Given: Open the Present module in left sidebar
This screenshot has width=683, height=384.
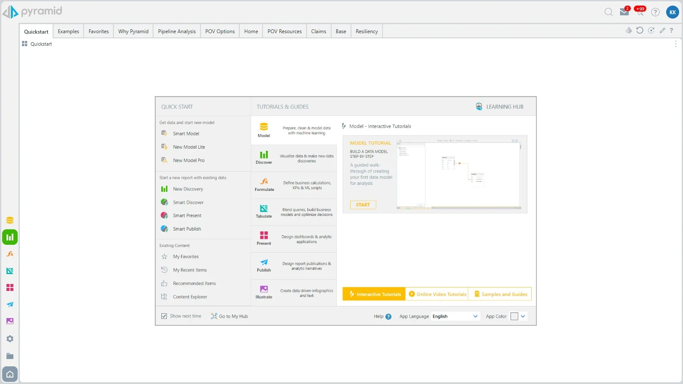Looking at the screenshot, I should coord(10,287).
